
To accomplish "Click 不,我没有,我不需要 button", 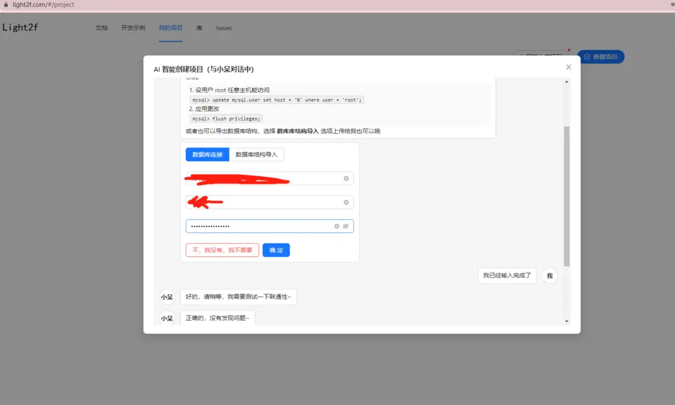I will click(222, 250).
